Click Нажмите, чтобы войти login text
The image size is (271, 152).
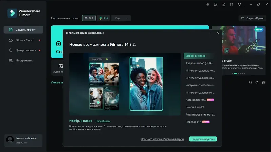[x=26, y=138]
